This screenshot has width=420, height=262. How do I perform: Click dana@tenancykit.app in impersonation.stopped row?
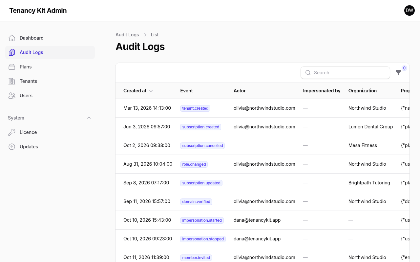click(257, 239)
